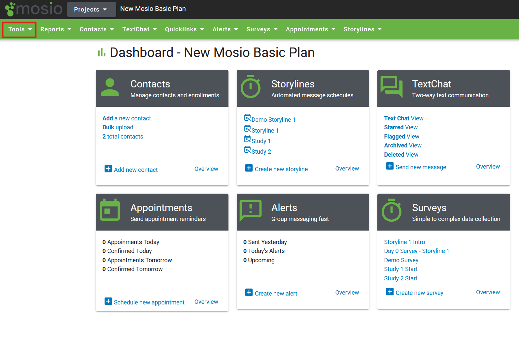Expand the Reports menu
The width and height of the screenshot is (519, 347).
tap(56, 29)
